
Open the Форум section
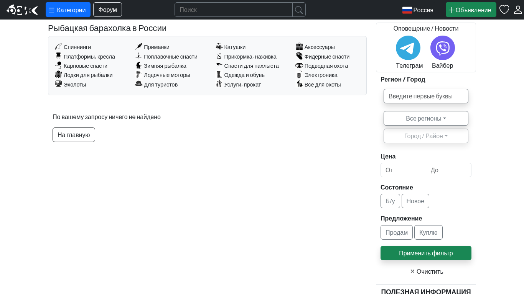[x=107, y=10]
